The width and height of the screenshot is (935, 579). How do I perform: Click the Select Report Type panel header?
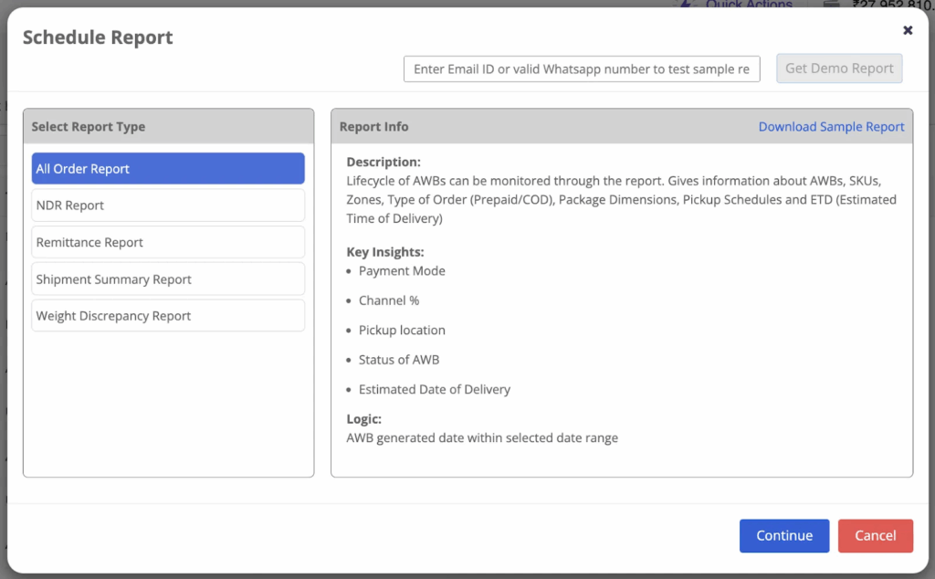pos(89,127)
